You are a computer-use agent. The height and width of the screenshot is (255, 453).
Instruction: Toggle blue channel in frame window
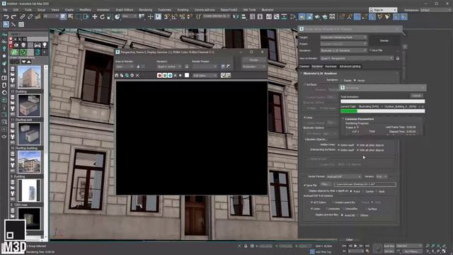pos(170,76)
